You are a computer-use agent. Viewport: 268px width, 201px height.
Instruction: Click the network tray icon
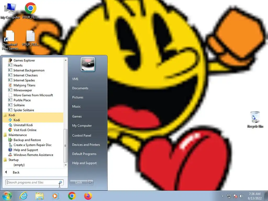click(229, 196)
